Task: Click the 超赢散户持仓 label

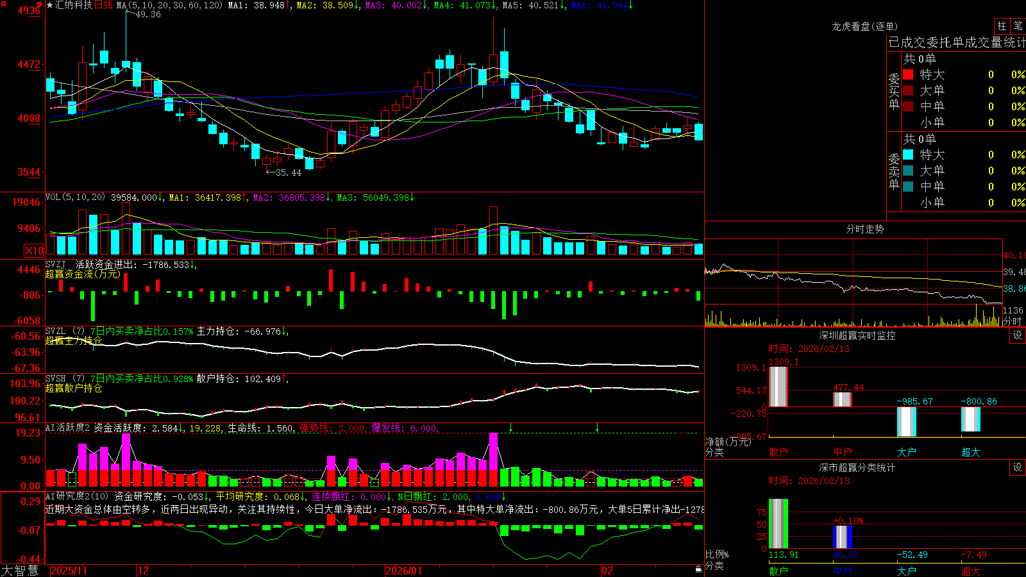Action: (x=74, y=388)
